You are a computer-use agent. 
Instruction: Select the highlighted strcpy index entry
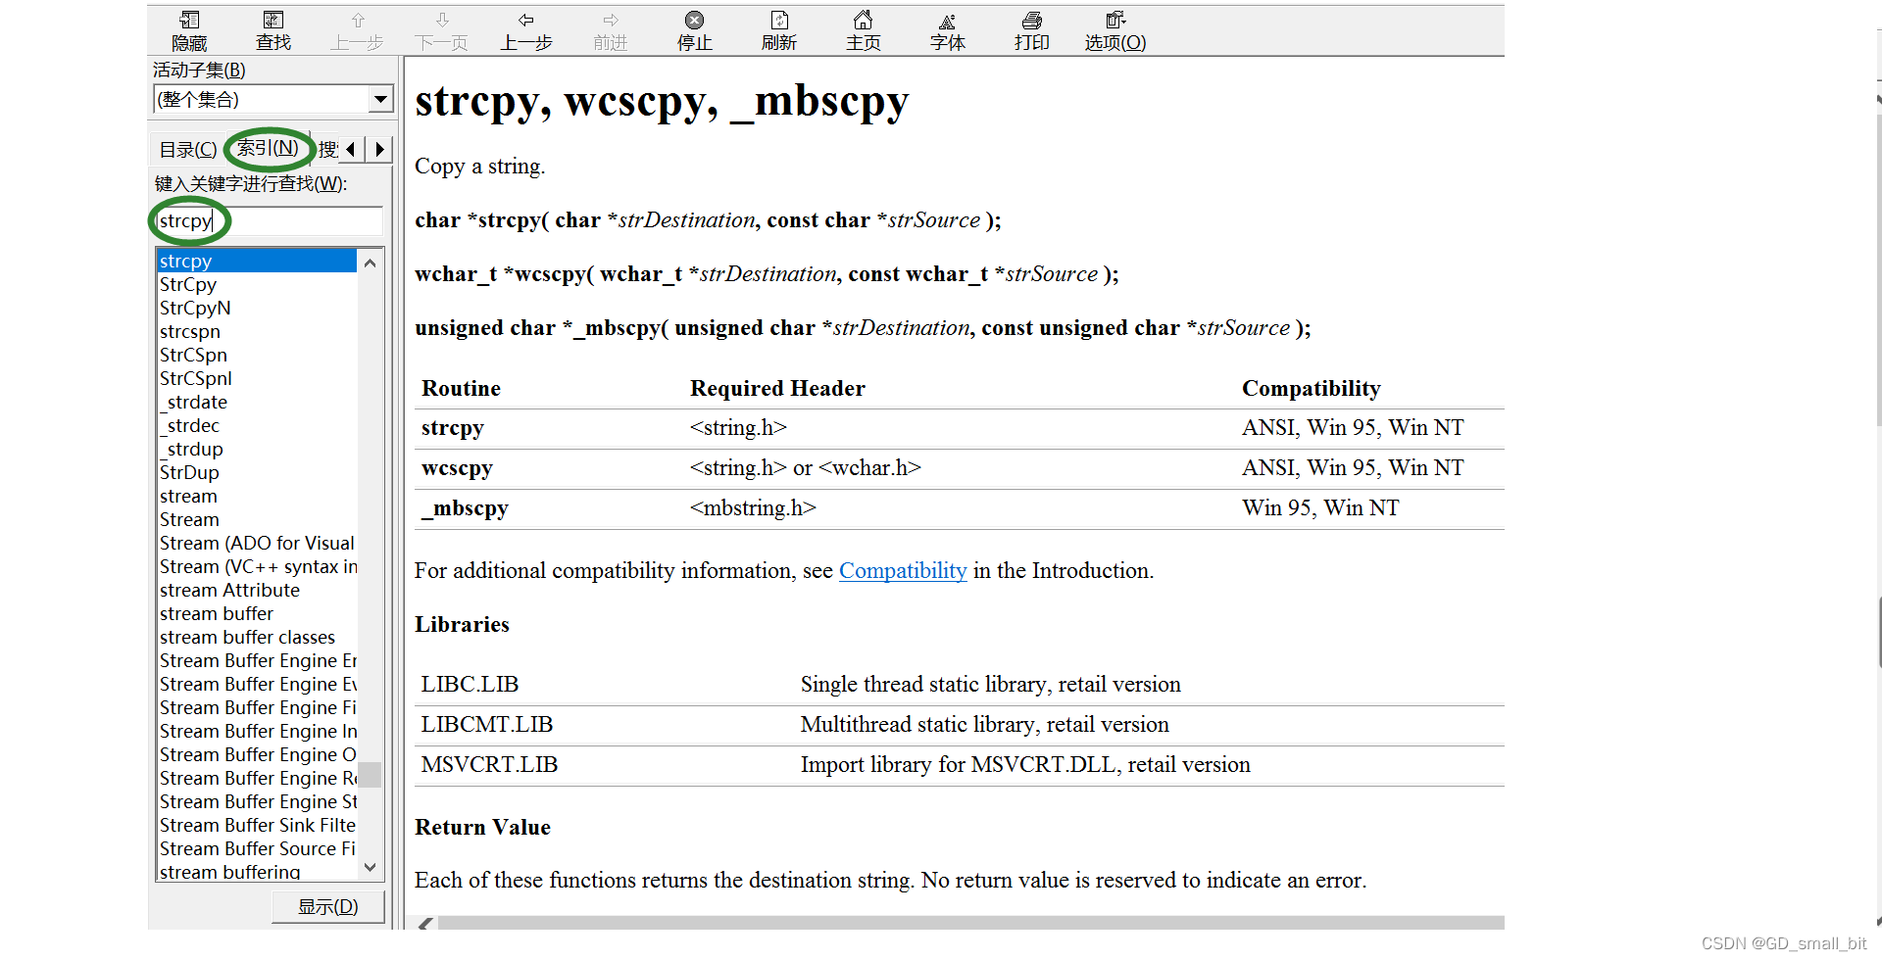[257, 261]
